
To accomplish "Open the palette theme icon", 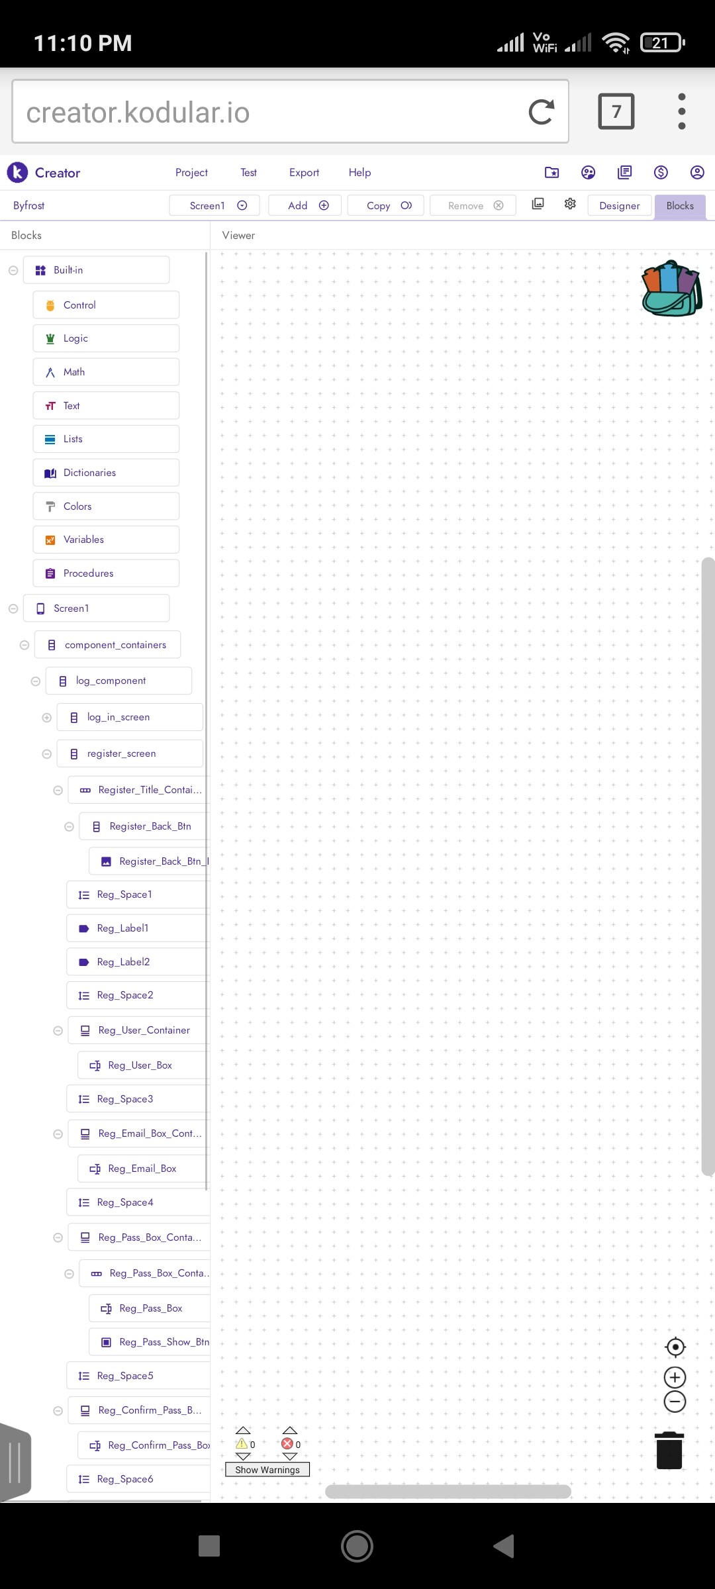I will point(588,172).
